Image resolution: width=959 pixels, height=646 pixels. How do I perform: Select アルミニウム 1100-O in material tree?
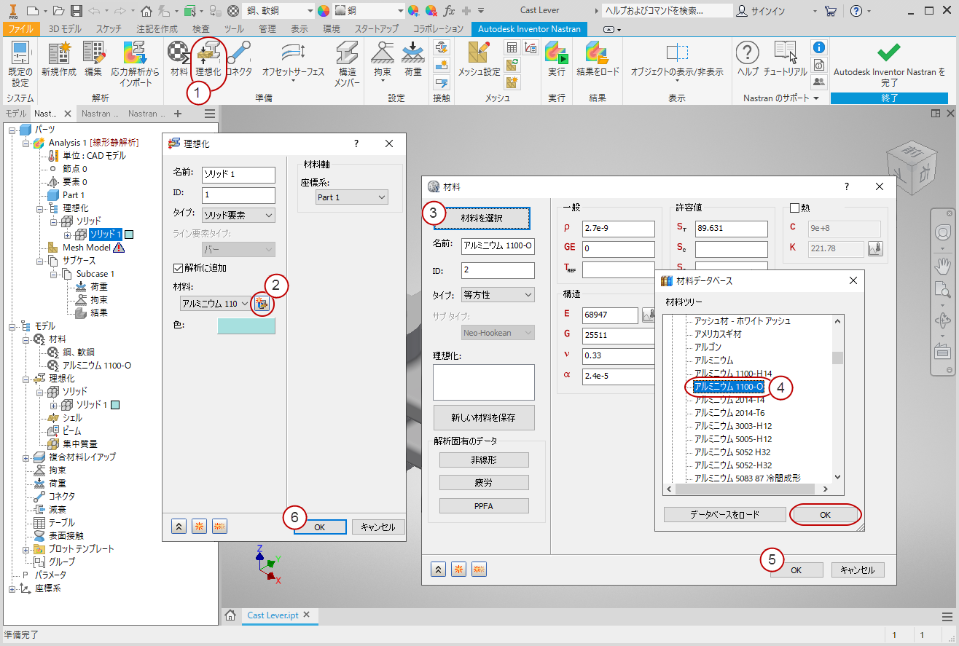coord(728,386)
